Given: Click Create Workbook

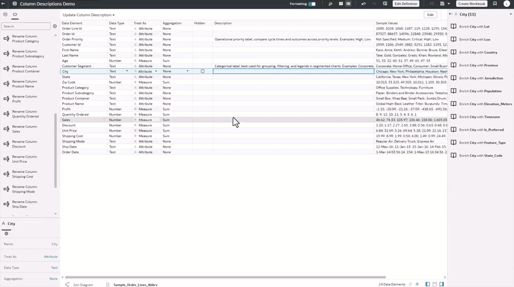Looking at the screenshot, I should 471,4.
